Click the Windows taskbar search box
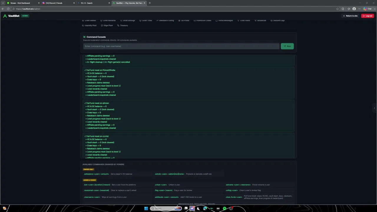This screenshot has width=377, height=212. [x=166, y=208]
